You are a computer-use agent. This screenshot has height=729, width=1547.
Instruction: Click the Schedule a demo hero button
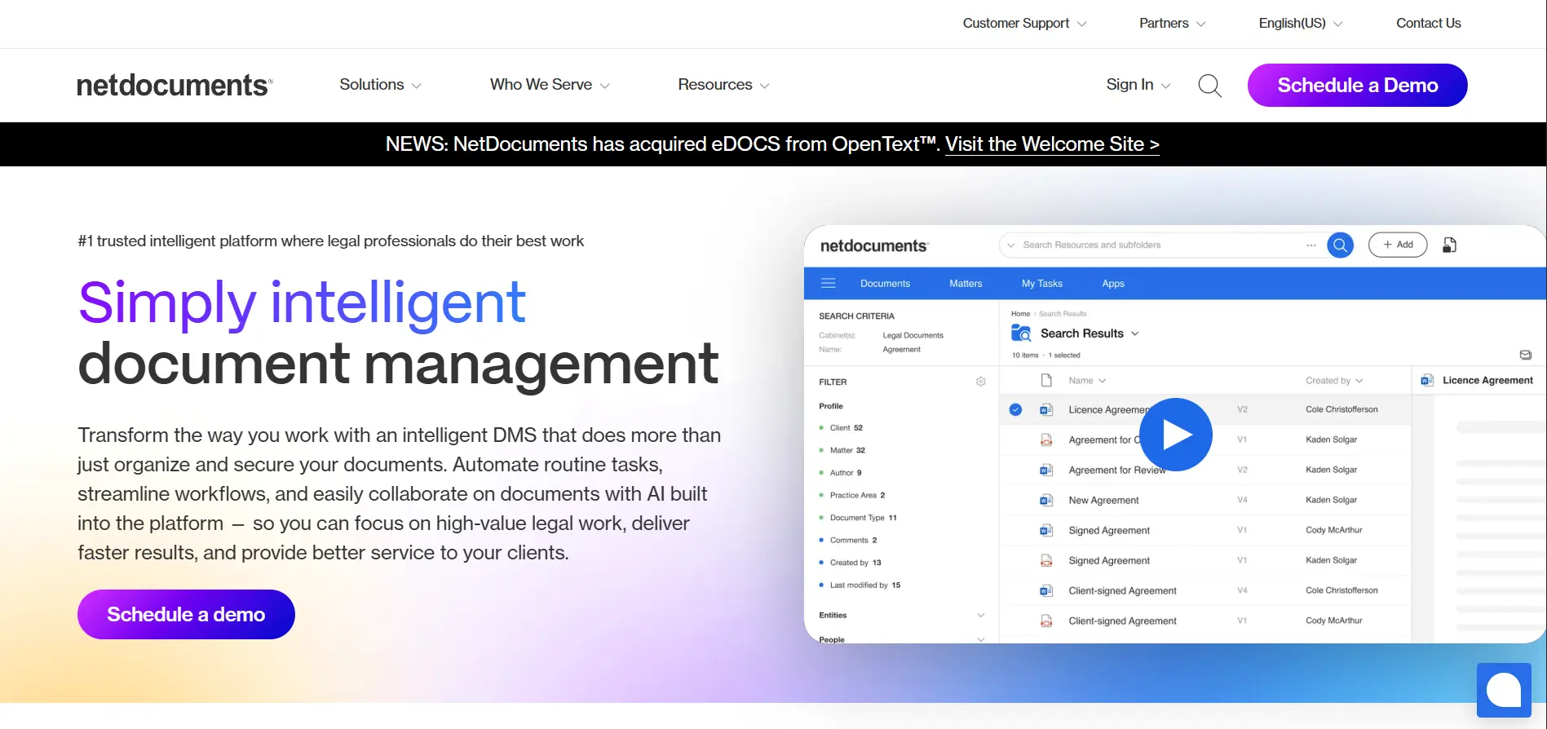(x=186, y=614)
